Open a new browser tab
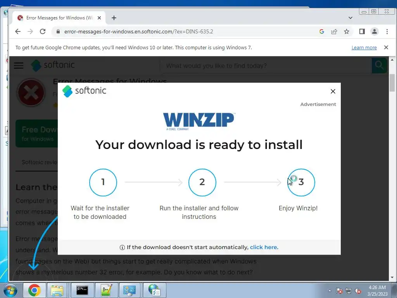This screenshot has width=397, height=298. (114, 18)
